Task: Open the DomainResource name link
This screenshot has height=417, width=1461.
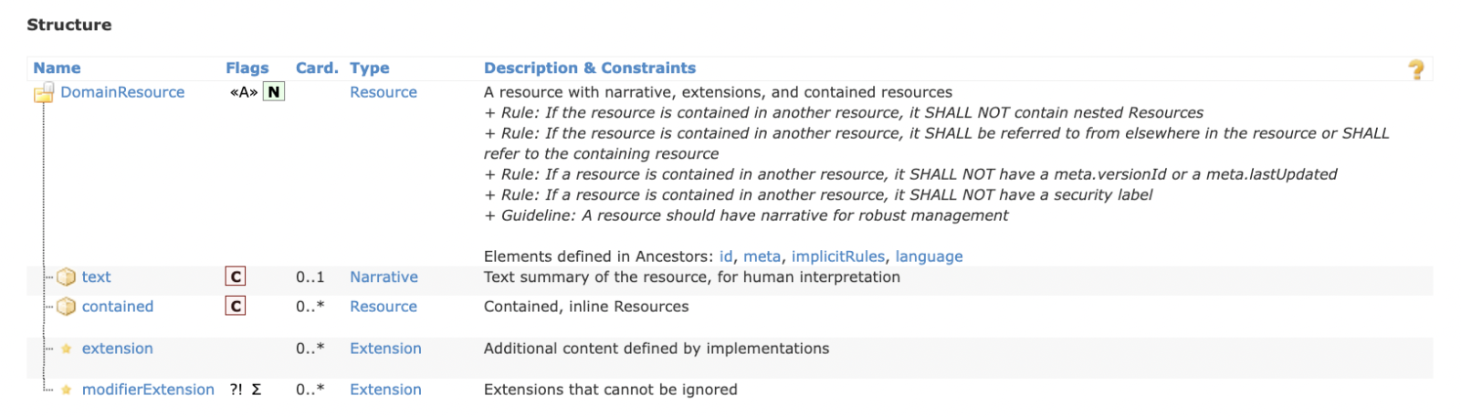Action: click(122, 92)
